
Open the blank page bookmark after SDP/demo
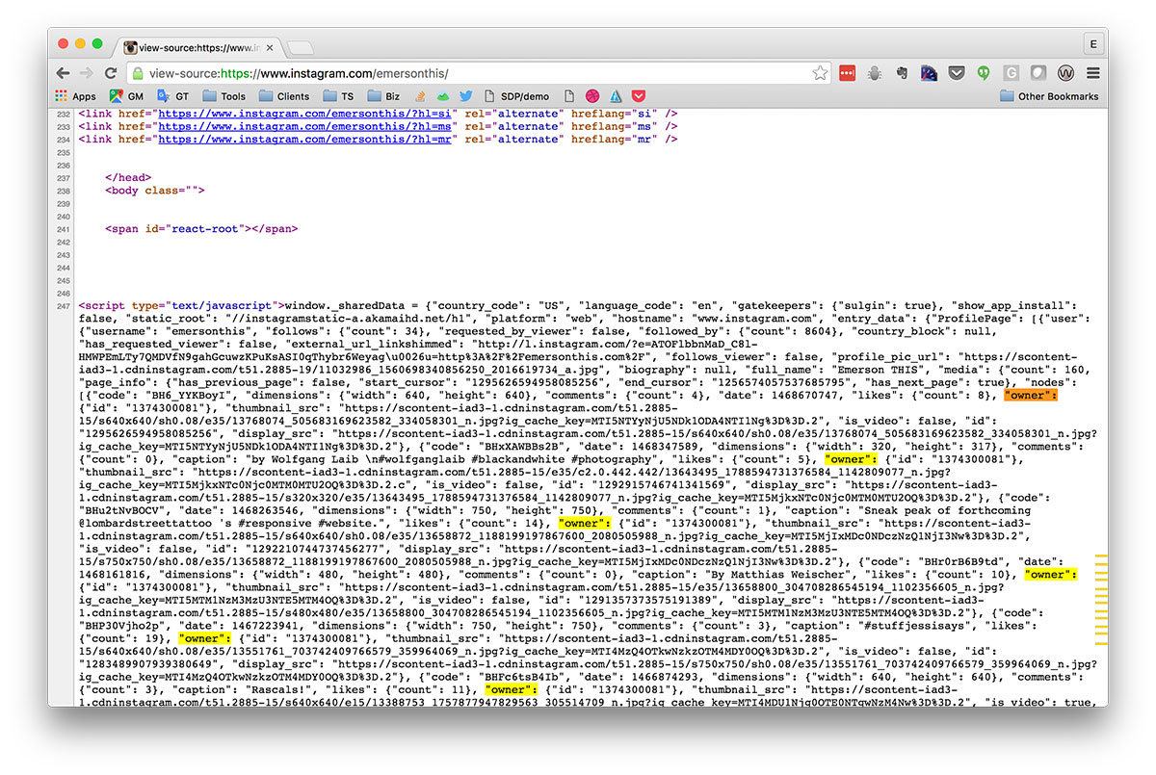pyautogui.click(x=569, y=96)
